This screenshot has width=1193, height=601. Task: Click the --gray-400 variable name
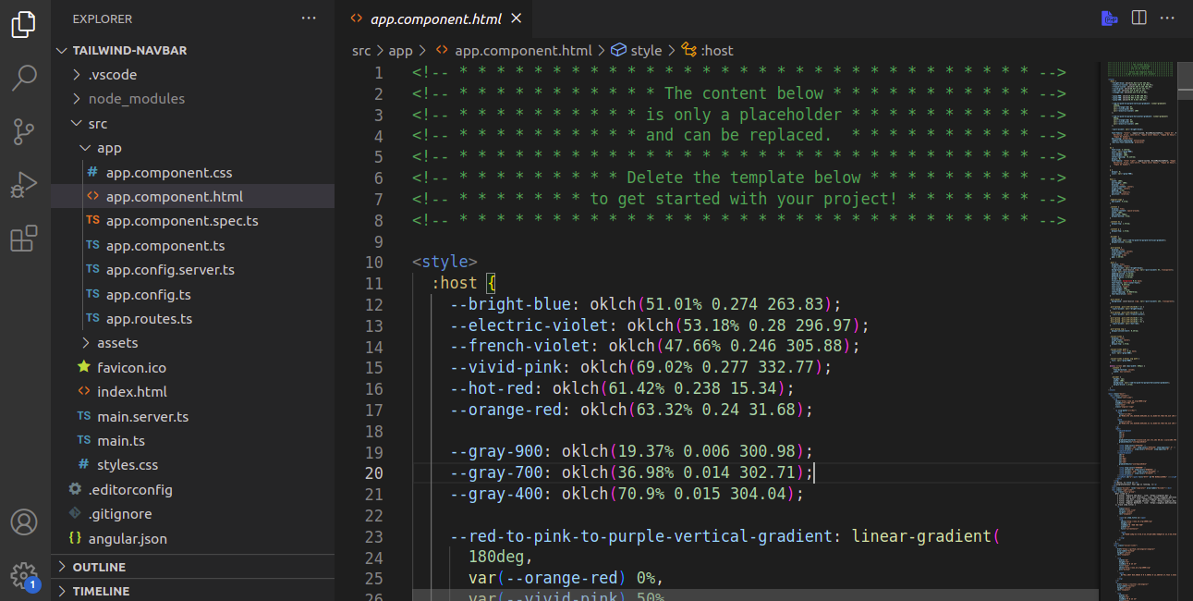[x=497, y=495]
